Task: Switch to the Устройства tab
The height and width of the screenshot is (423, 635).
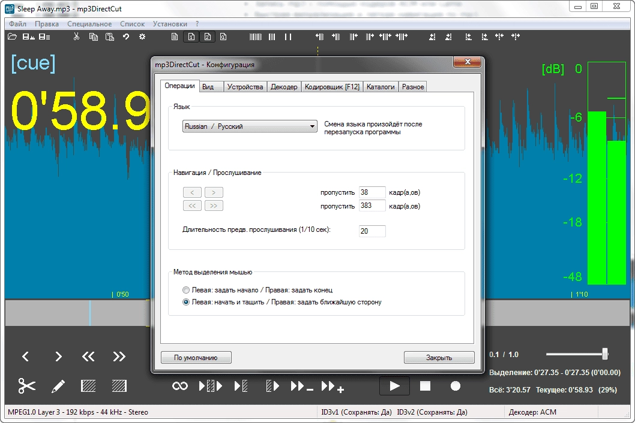Action: click(245, 87)
